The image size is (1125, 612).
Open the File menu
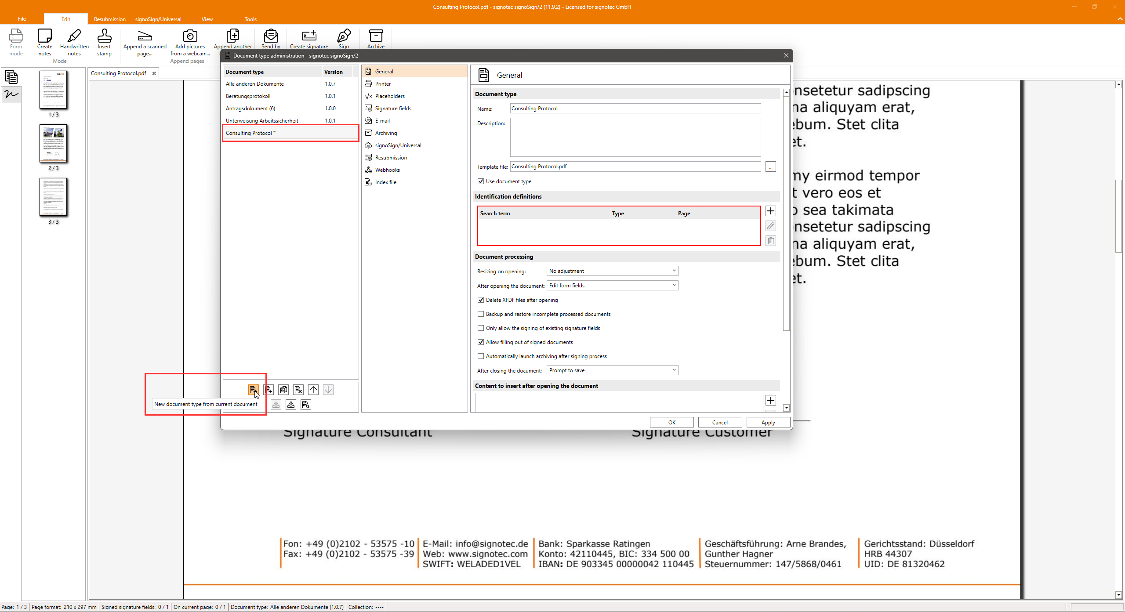22,19
